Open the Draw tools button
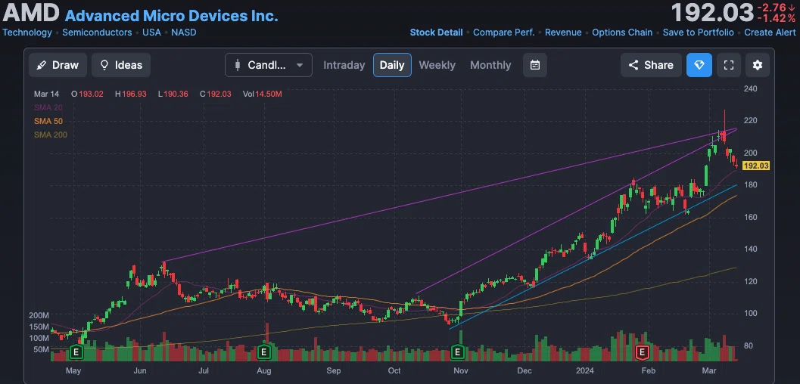This screenshot has height=384, width=800. 58,65
